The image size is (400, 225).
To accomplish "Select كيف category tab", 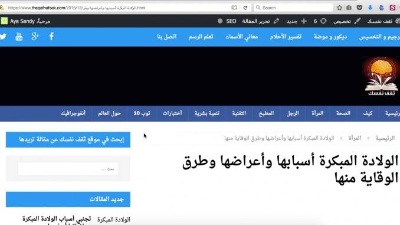I will pos(368,113).
